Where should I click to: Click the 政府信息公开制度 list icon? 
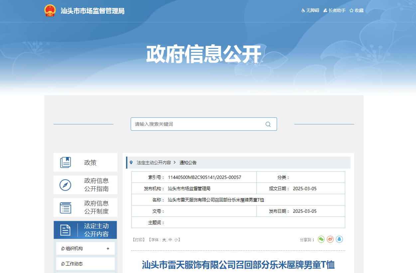coord(66,207)
